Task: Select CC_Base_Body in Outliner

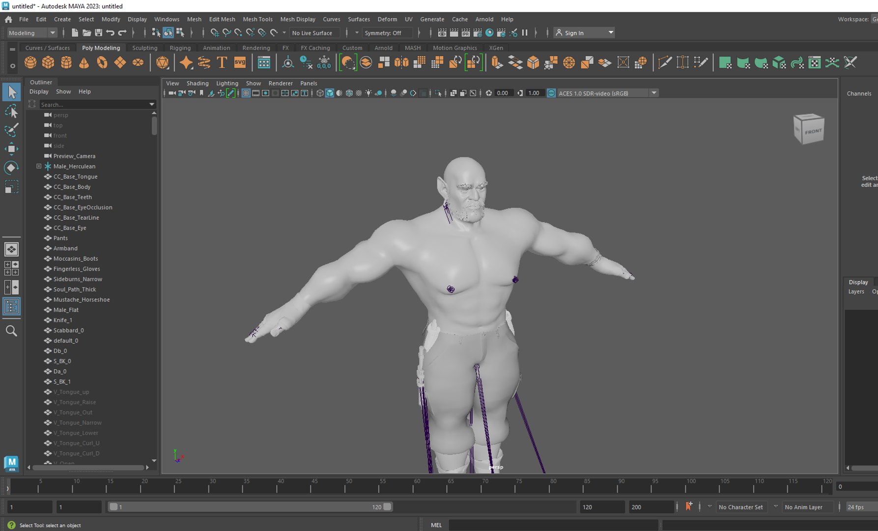Action: tap(72, 187)
